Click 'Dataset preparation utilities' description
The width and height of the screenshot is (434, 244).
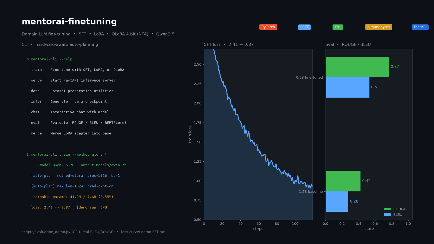[x=82, y=91]
